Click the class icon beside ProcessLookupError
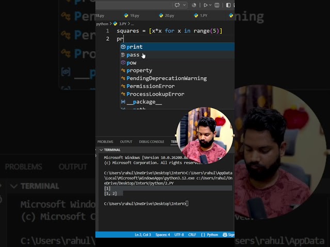The width and height of the screenshot is (330, 247). [123, 94]
